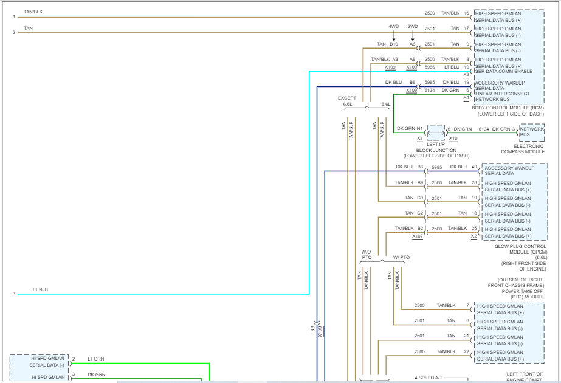This screenshot has height=383, width=561.
Task: Select circuit number 5986 on LT BLU wire
Action: click(430, 67)
